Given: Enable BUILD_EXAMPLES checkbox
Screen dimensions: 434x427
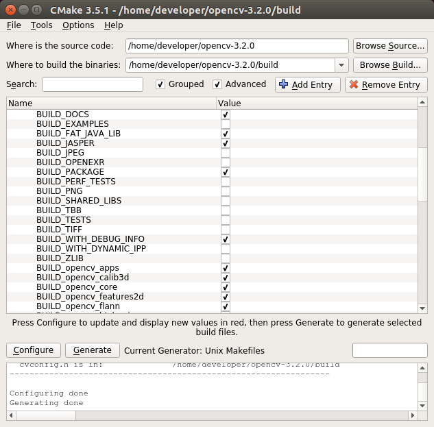Looking at the screenshot, I should [226, 124].
